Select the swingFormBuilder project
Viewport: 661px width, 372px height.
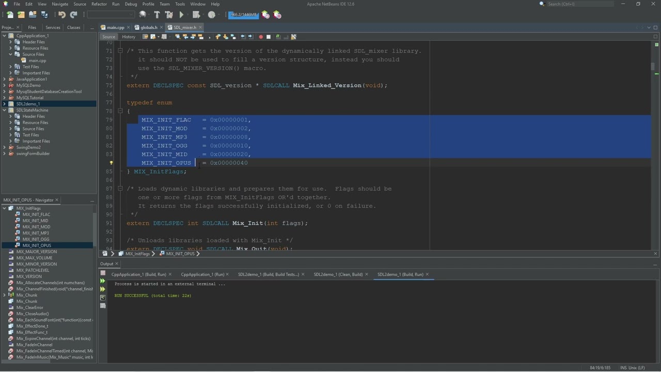click(33, 153)
